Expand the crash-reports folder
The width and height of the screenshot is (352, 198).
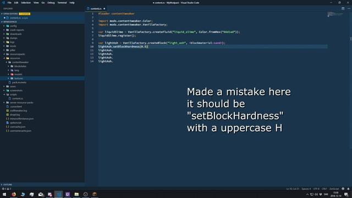coord(17,30)
